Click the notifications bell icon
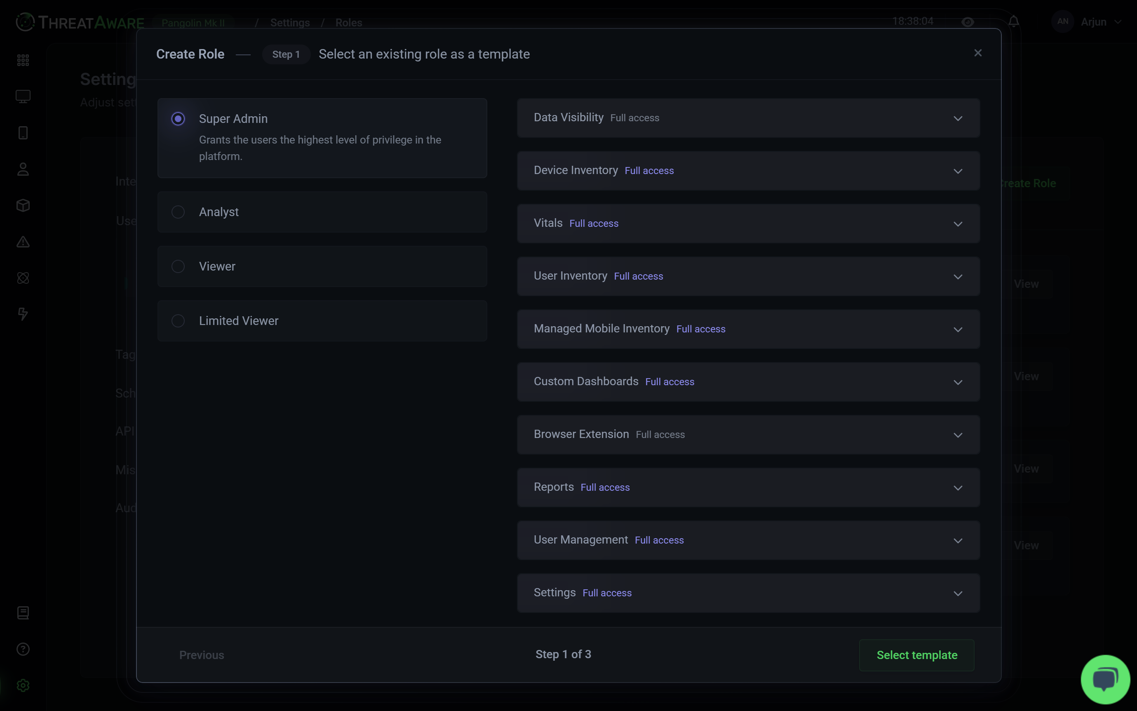 1013,21
